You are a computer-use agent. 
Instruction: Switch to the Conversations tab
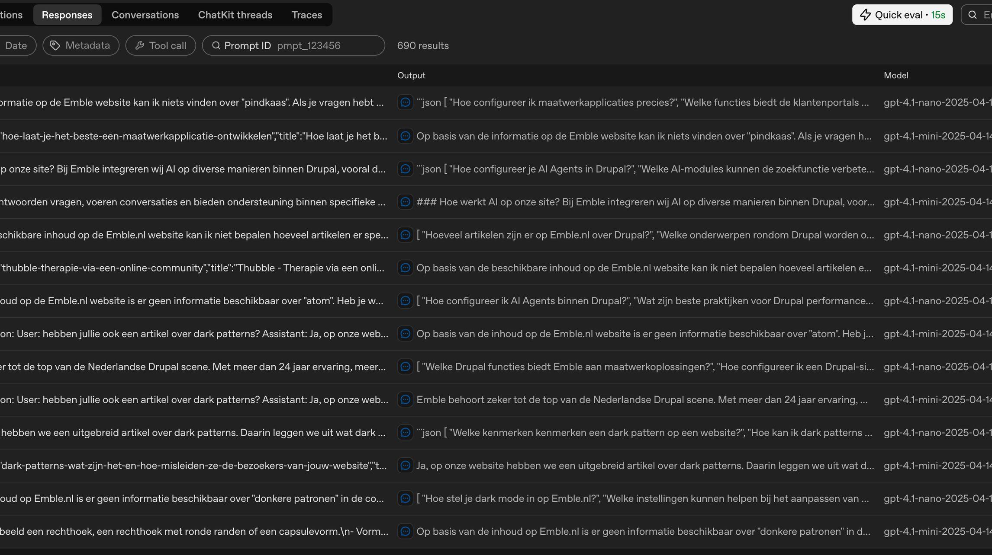click(145, 15)
